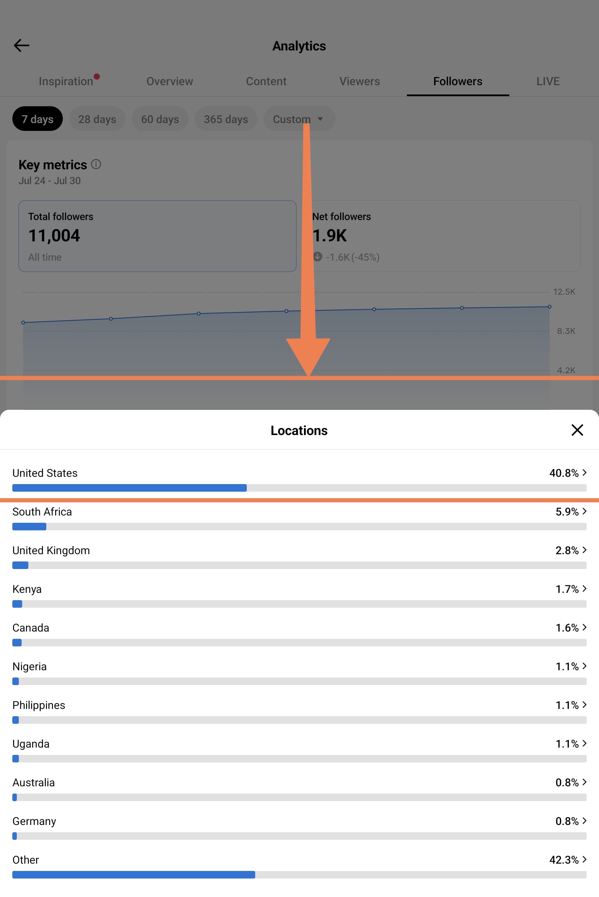Select the Total followers metric card

tap(157, 236)
